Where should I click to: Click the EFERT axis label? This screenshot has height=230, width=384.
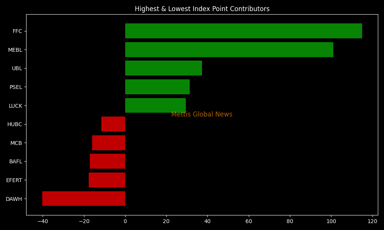pyautogui.click(x=14, y=180)
